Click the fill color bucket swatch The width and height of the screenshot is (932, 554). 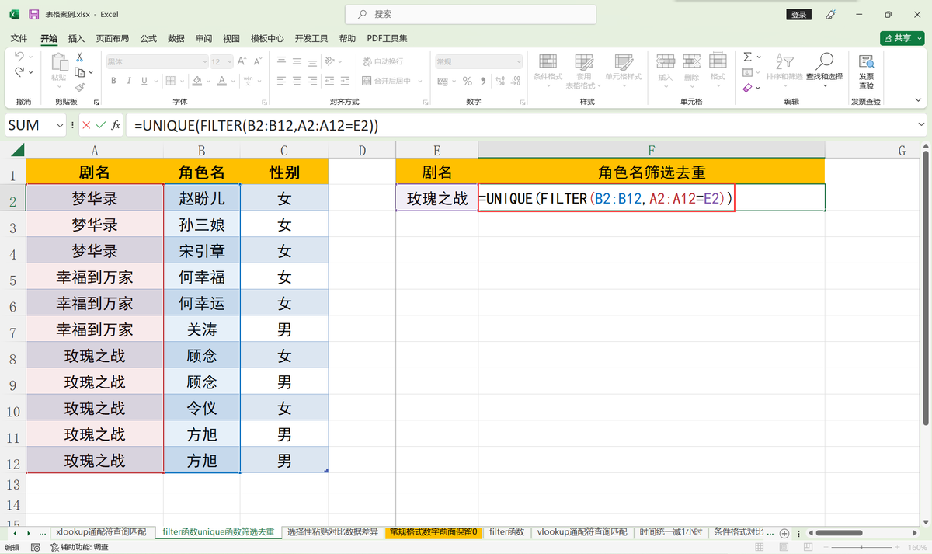[x=196, y=81]
